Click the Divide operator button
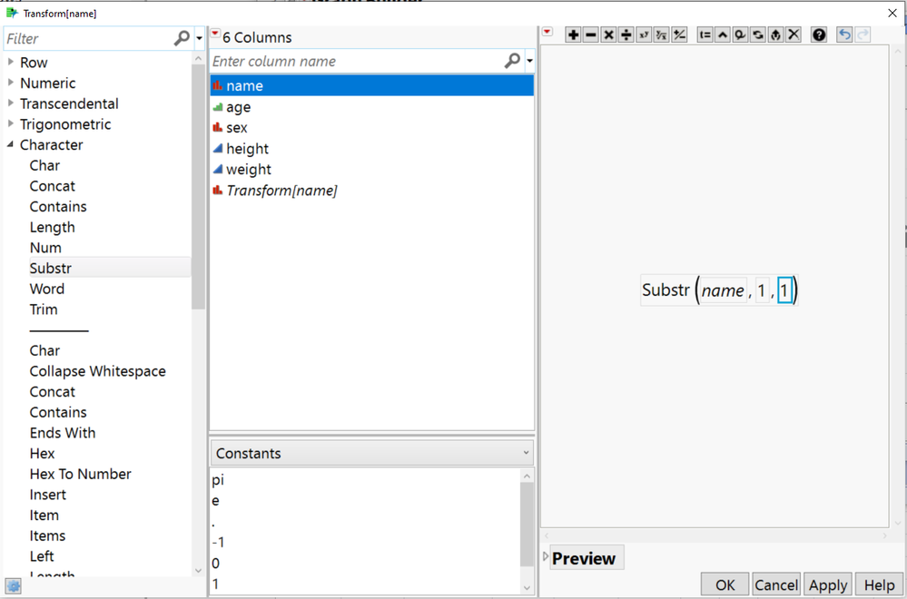Image resolution: width=907 pixels, height=599 pixels. point(626,35)
